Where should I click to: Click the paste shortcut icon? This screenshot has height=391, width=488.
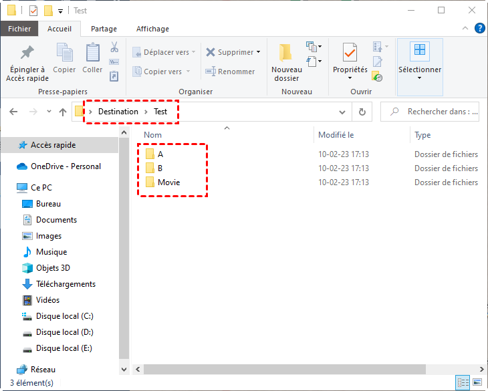pos(114,76)
